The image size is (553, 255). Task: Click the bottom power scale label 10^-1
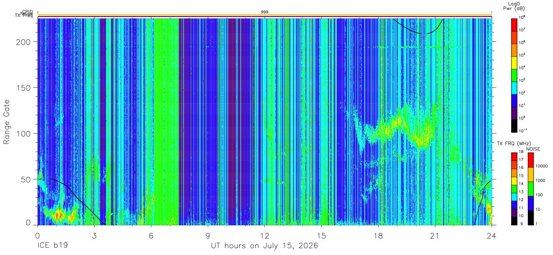coord(523,130)
